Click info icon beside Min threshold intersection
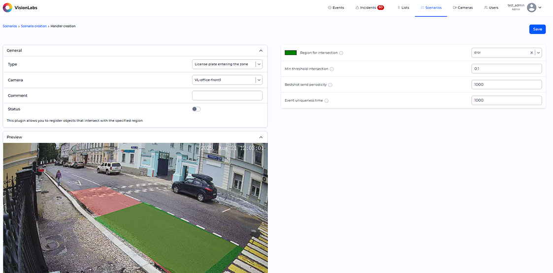This screenshot has height=273, width=553. point(331,69)
